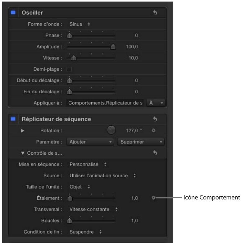Click the Début du décalage slider handle

(x=70, y=81)
